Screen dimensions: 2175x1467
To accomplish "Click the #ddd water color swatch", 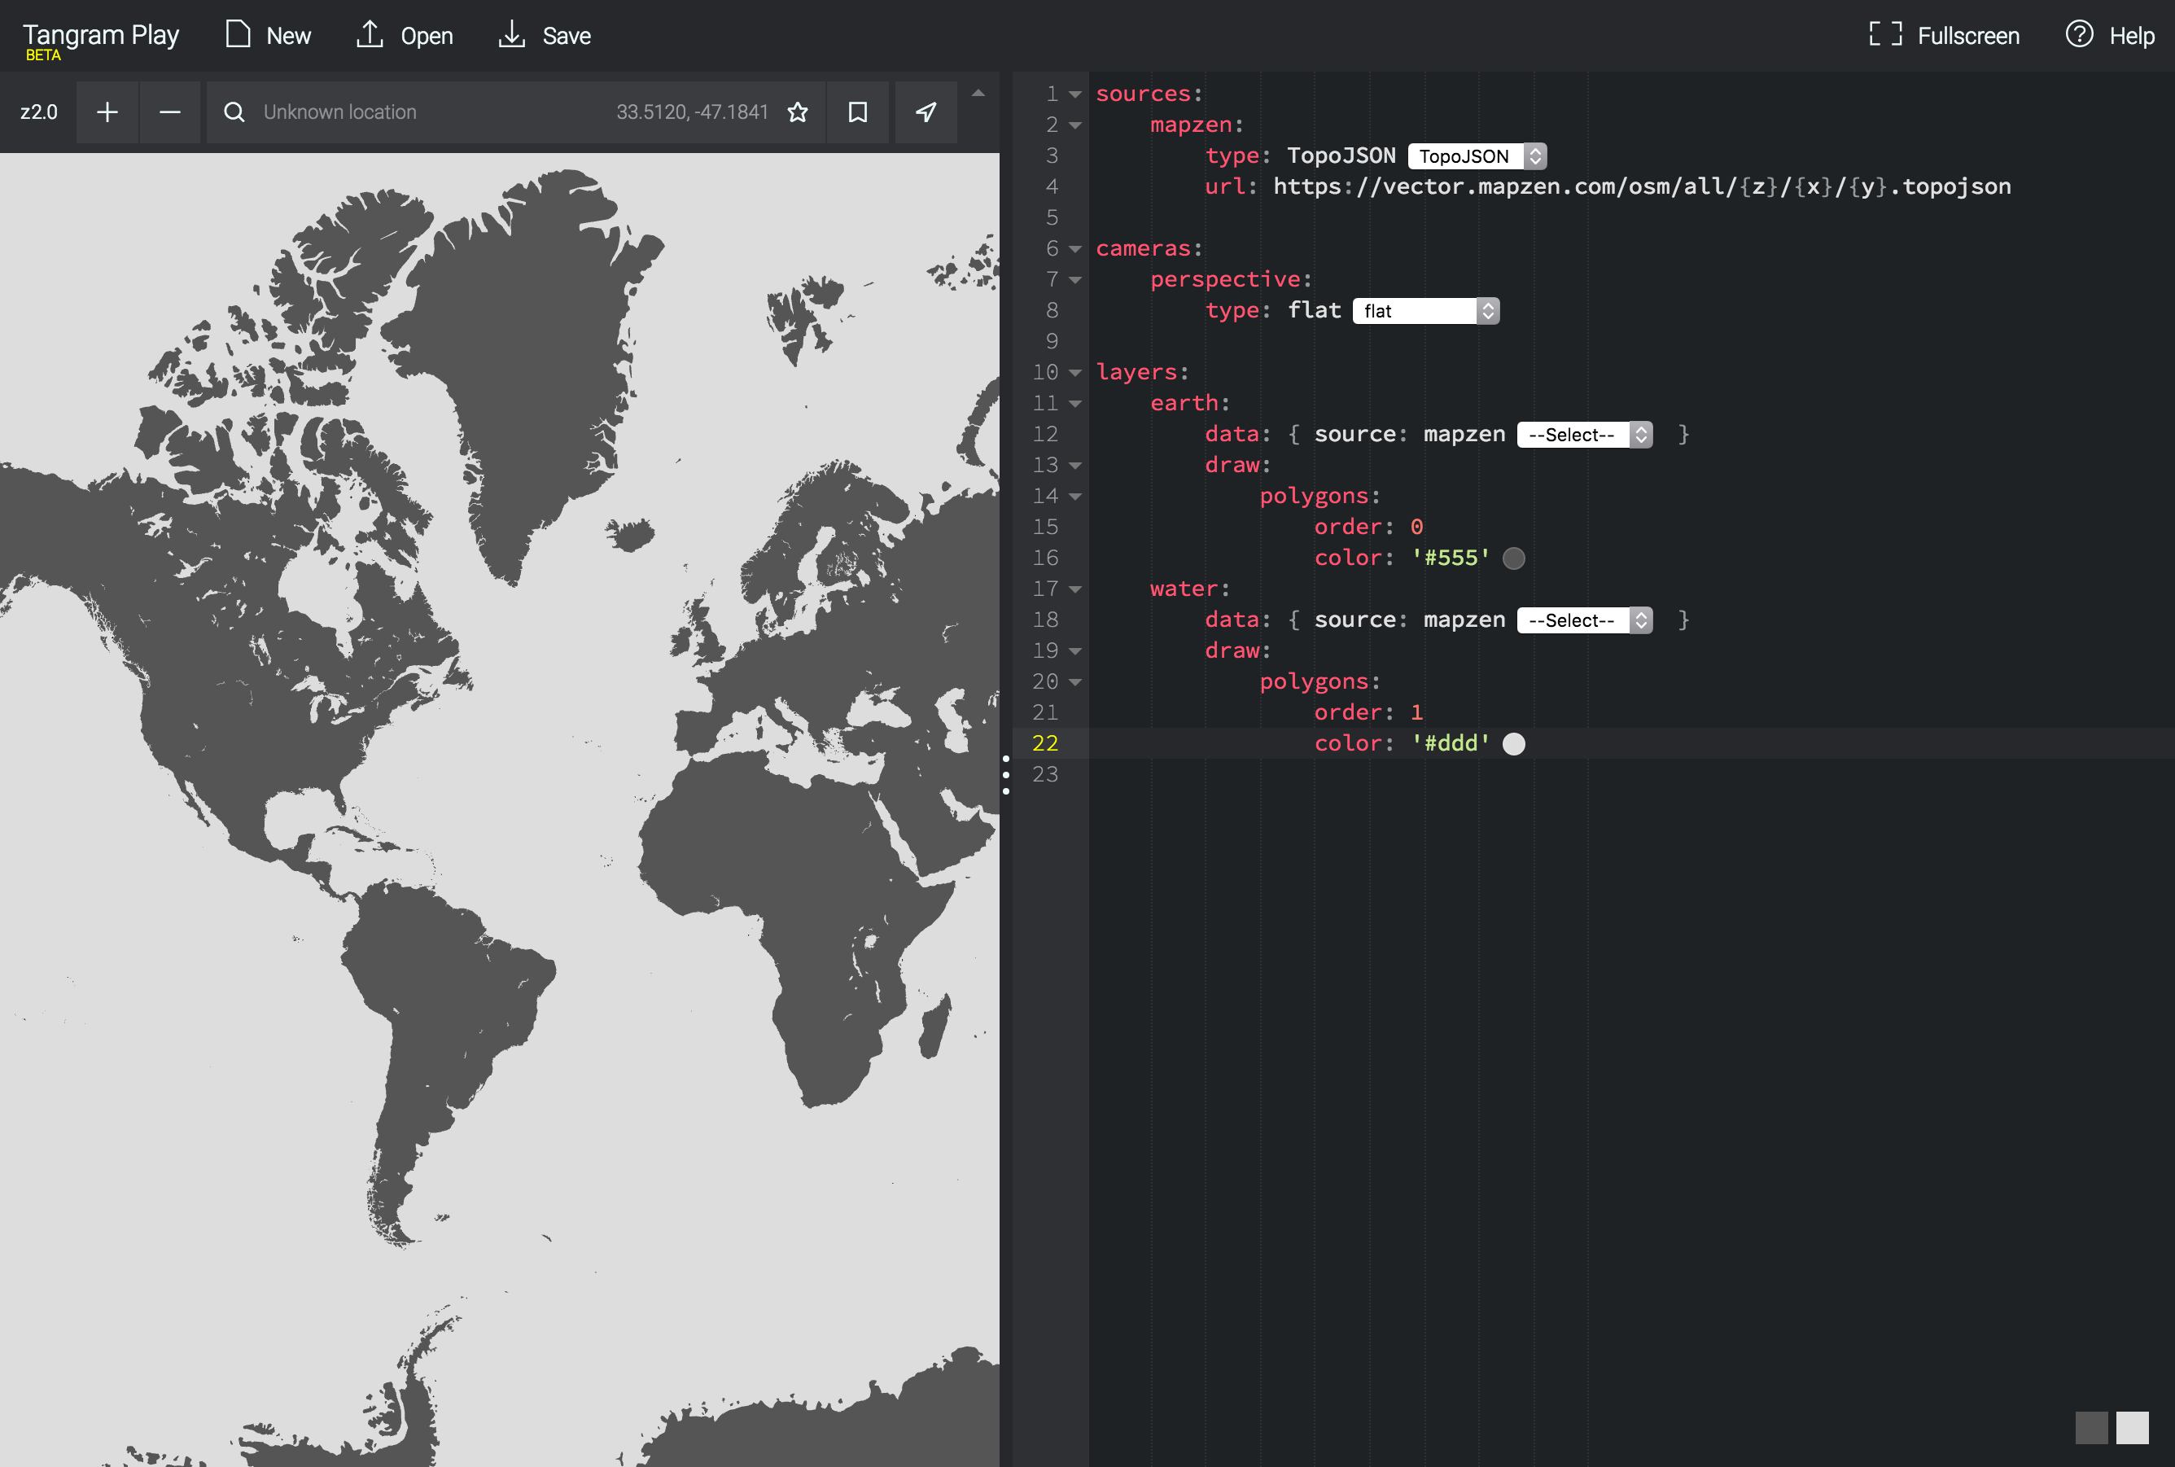I will 1512,744.
